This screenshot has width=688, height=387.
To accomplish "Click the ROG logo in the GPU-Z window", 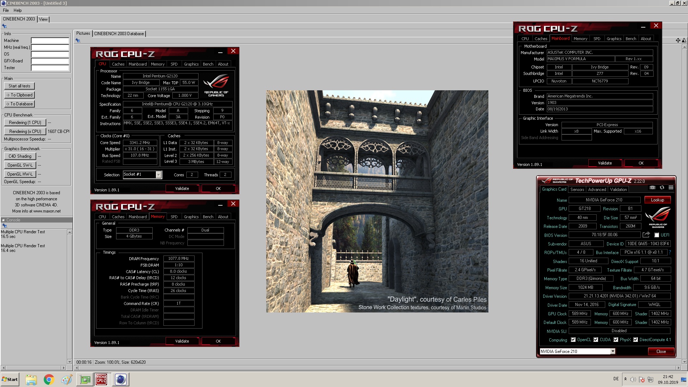I will pos(658,217).
